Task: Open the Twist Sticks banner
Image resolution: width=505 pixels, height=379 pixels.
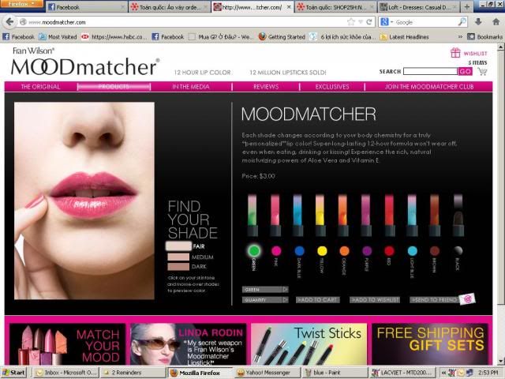Action: [309, 344]
